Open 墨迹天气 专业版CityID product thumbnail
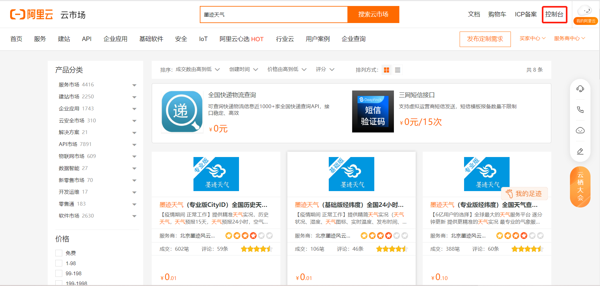Viewport: 600px width, 286px height. pyautogui.click(x=216, y=174)
